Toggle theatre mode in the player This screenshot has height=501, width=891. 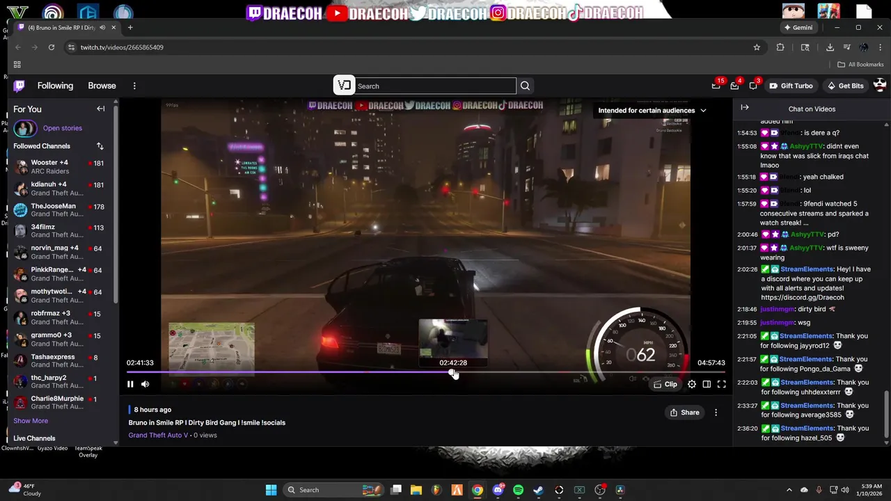coord(707,384)
